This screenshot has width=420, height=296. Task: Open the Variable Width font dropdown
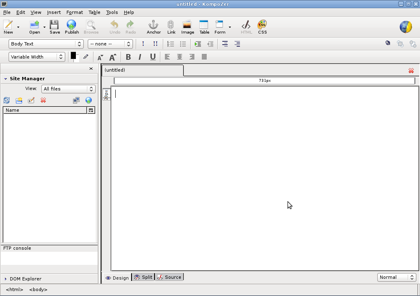(x=37, y=57)
